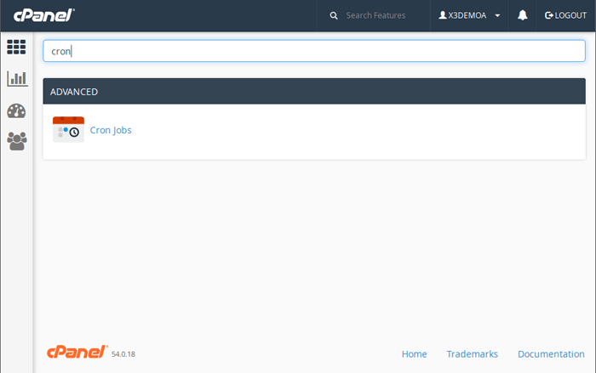Expand the caret arrow beside X3DEMOA
Screen dimensions: 596x373
(497, 15)
